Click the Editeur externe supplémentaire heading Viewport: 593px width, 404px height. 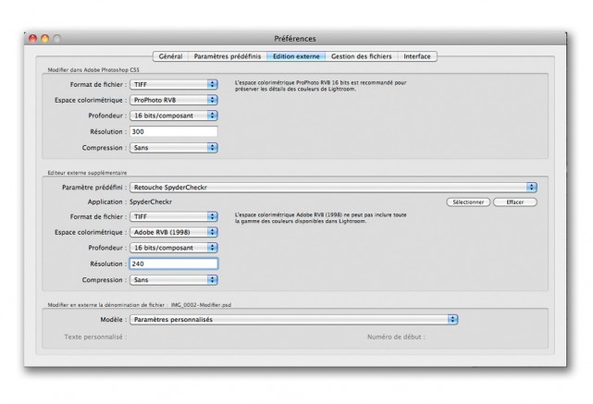pos(87,173)
